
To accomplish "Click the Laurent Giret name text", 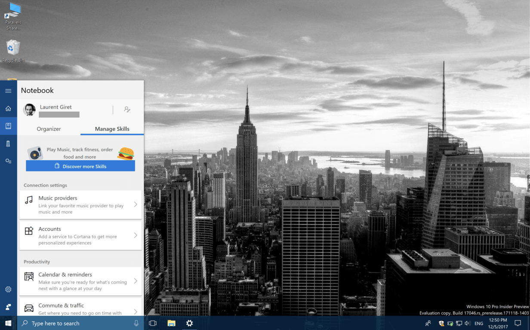I will pos(55,107).
